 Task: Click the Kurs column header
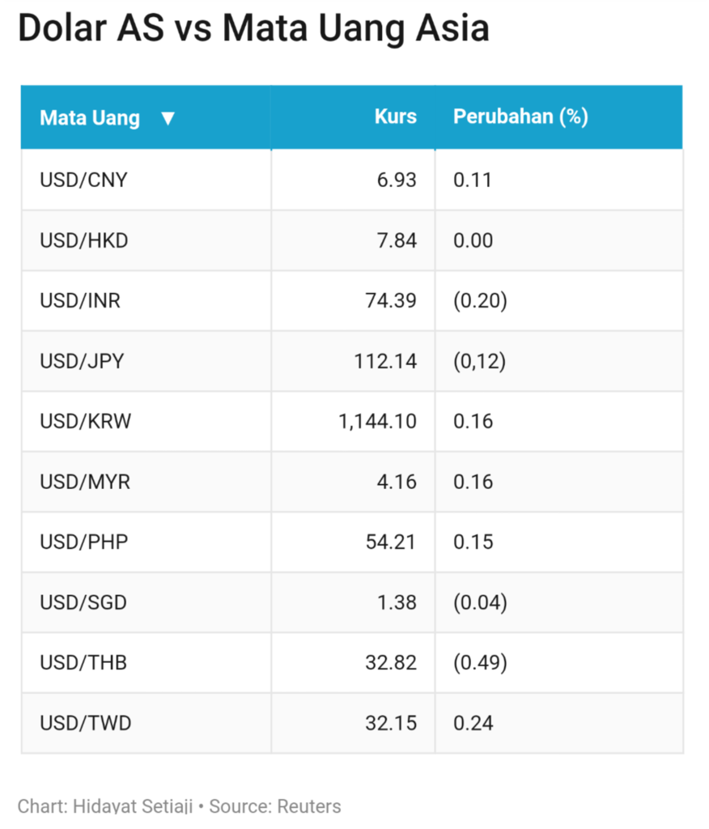[395, 117]
